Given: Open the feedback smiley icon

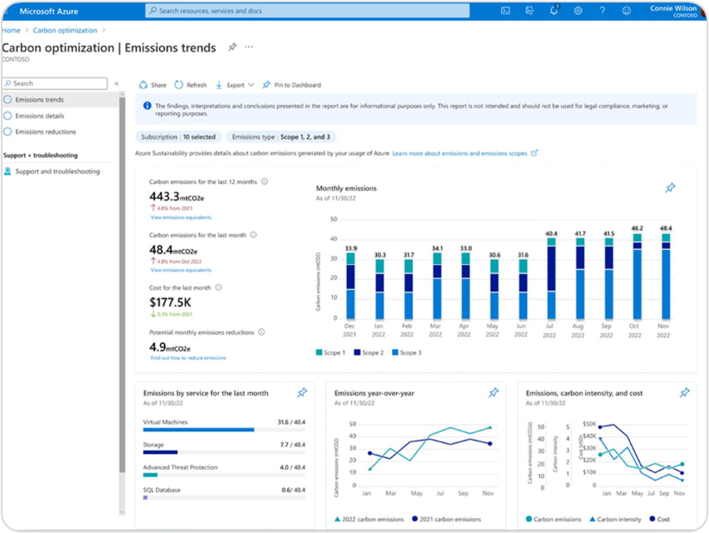Looking at the screenshot, I should coord(626,11).
